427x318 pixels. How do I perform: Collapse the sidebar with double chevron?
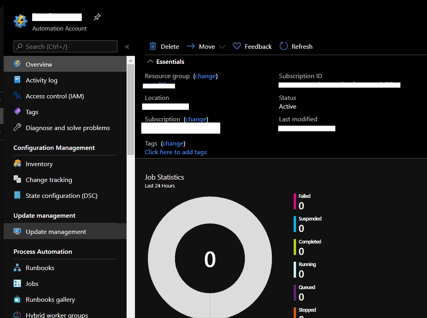(x=127, y=47)
